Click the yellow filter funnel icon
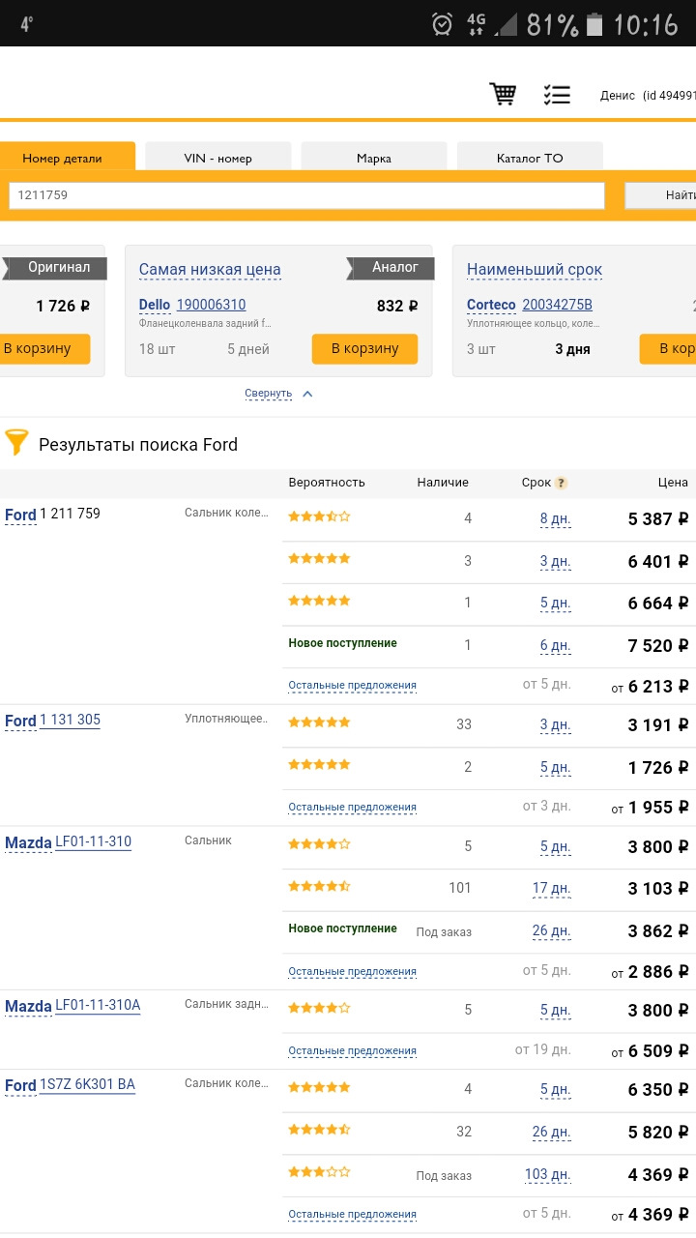Viewport: 696px width, 1238px height. point(16,443)
